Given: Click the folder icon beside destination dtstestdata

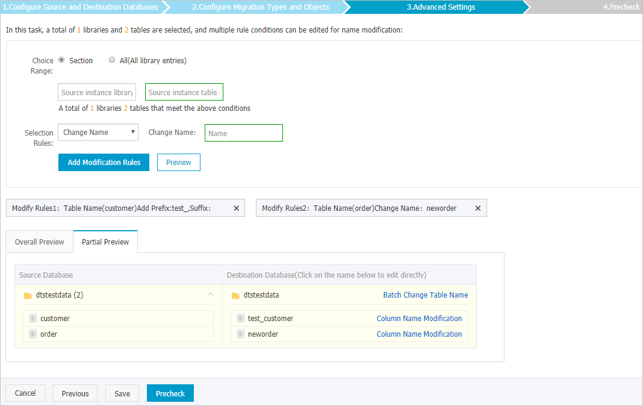Looking at the screenshot, I should click(235, 295).
